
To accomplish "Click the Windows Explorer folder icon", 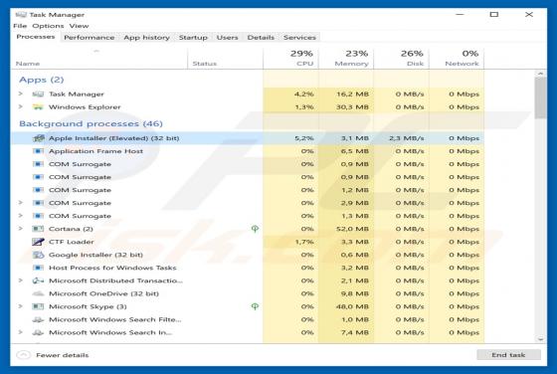I will pos(38,106).
